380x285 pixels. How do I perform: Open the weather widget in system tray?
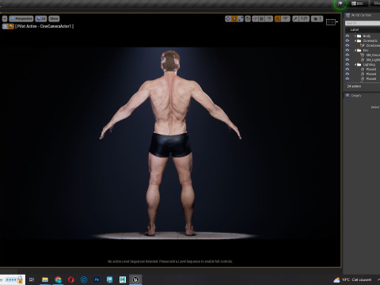click(x=352, y=279)
